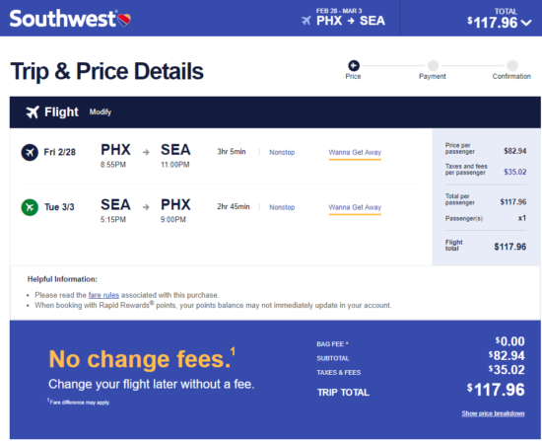
Task: Open Wanna Get Away fare for returning flight
Action: click(355, 207)
